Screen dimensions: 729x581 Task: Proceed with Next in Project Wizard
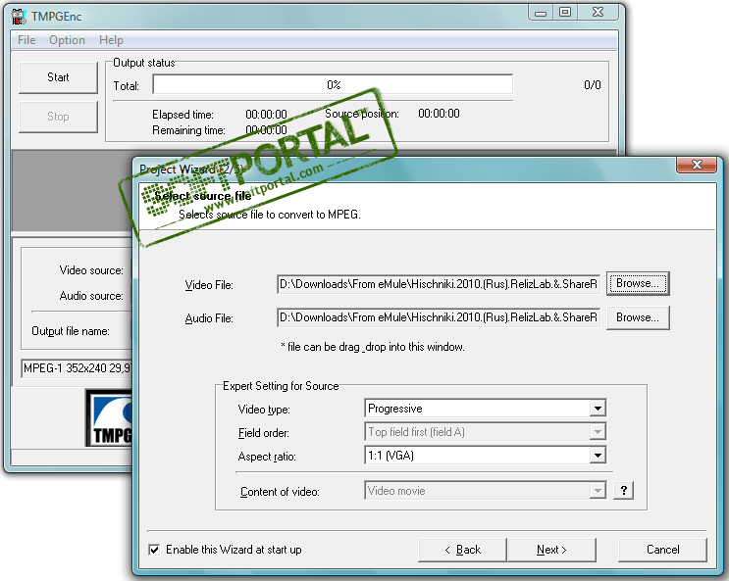[x=551, y=550]
